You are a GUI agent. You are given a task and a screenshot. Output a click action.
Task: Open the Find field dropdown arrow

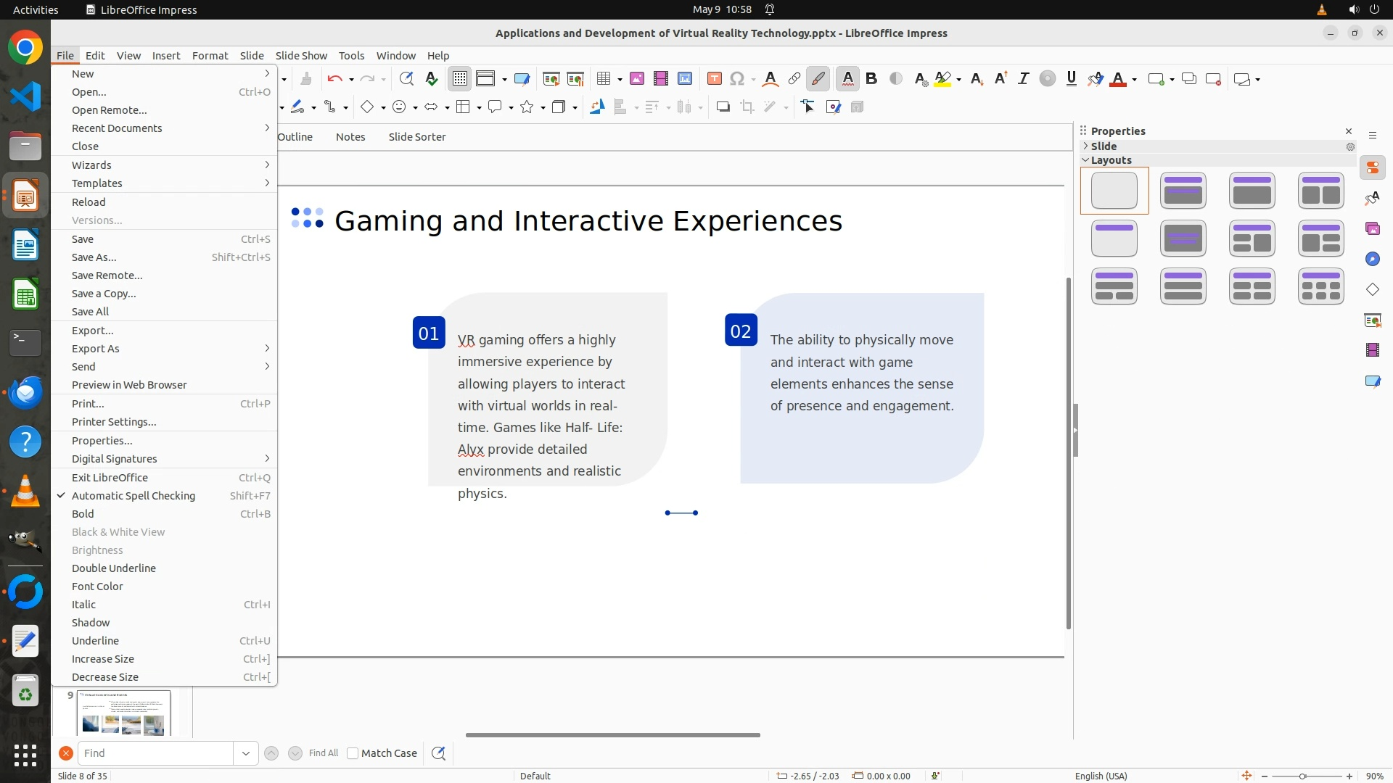pyautogui.click(x=246, y=753)
